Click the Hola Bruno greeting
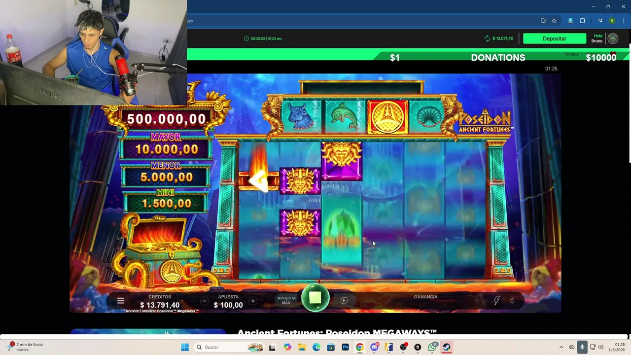Viewport: 631px width, 355px height. pos(597,38)
